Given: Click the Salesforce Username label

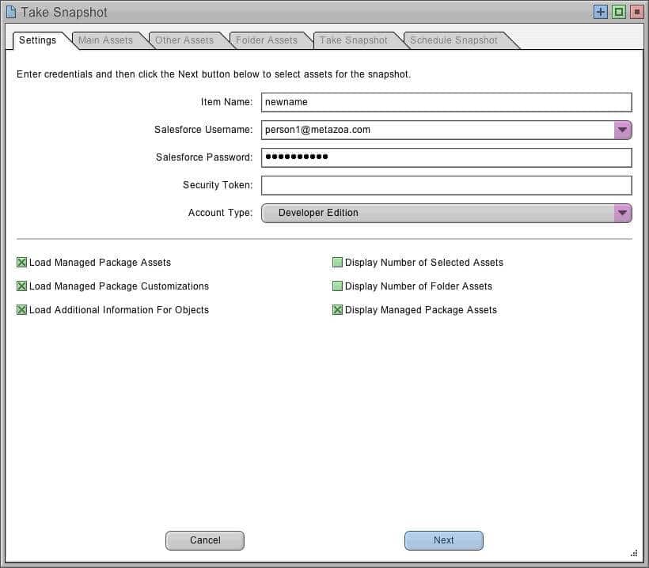Looking at the screenshot, I should 203,130.
